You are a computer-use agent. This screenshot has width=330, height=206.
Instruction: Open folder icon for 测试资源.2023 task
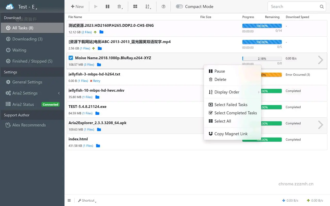pos(101,32)
